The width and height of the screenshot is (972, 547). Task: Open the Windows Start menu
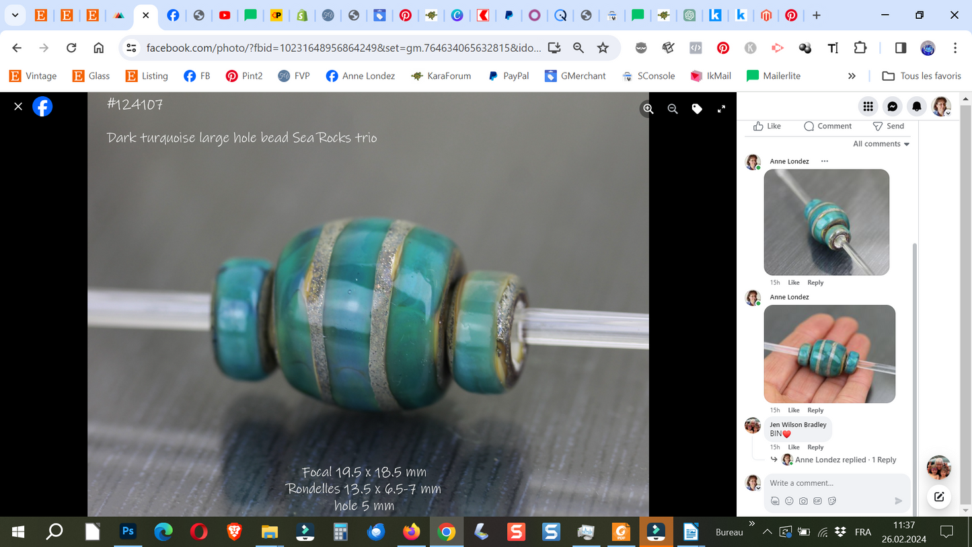(x=18, y=532)
